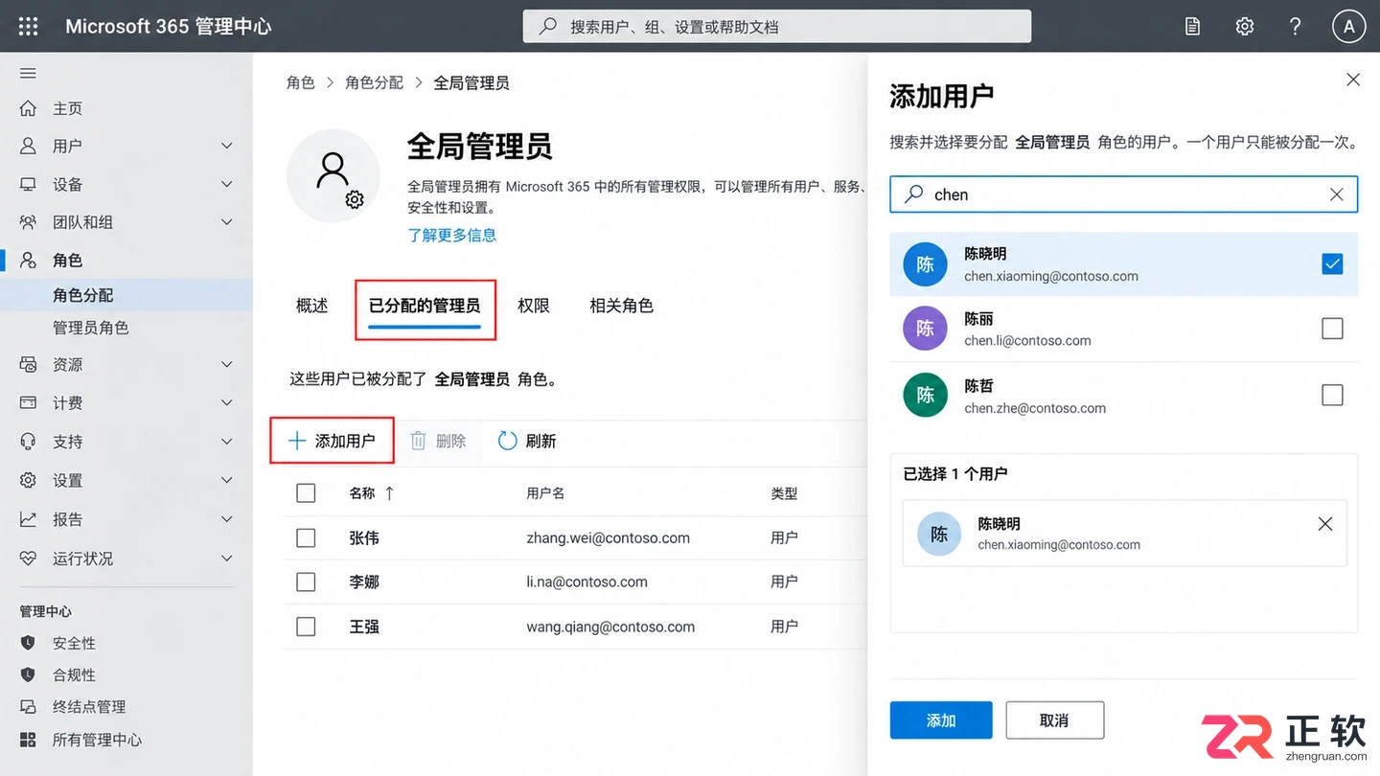1380x776 pixels.
Task: Expand the 计费 menu chevron
Action: click(227, 402)
